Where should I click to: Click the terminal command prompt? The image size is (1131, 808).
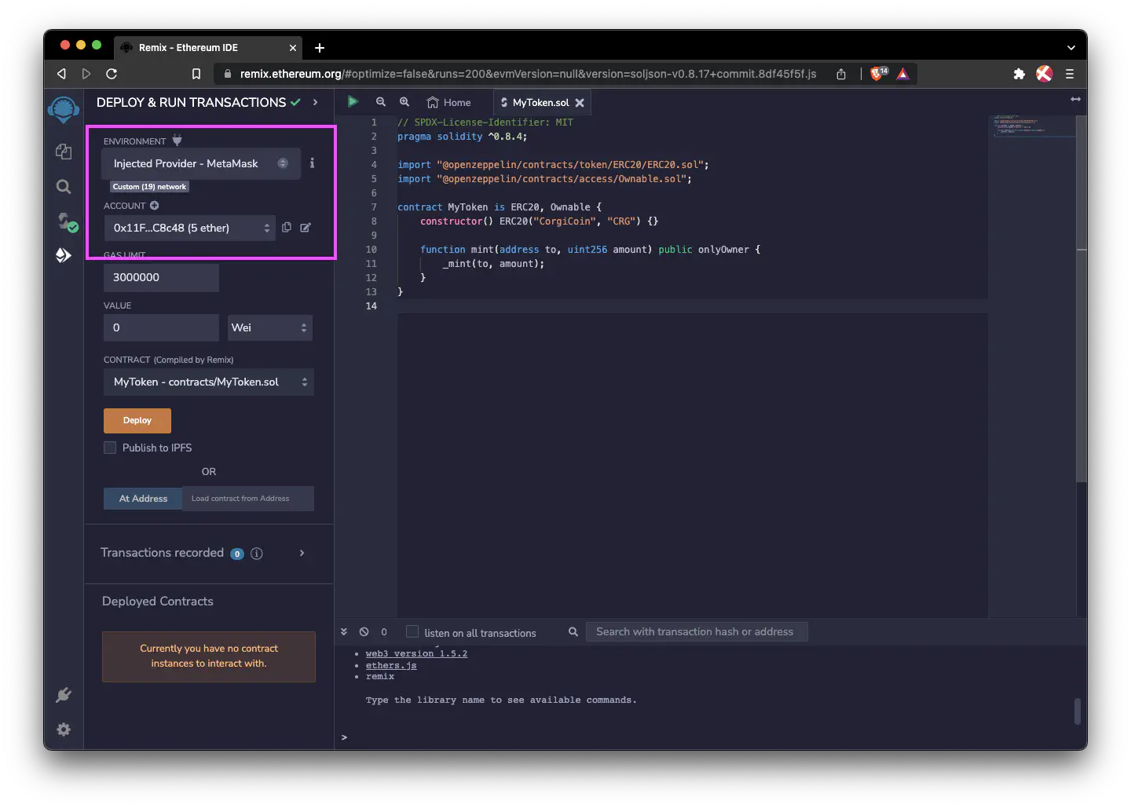(344, 737)
